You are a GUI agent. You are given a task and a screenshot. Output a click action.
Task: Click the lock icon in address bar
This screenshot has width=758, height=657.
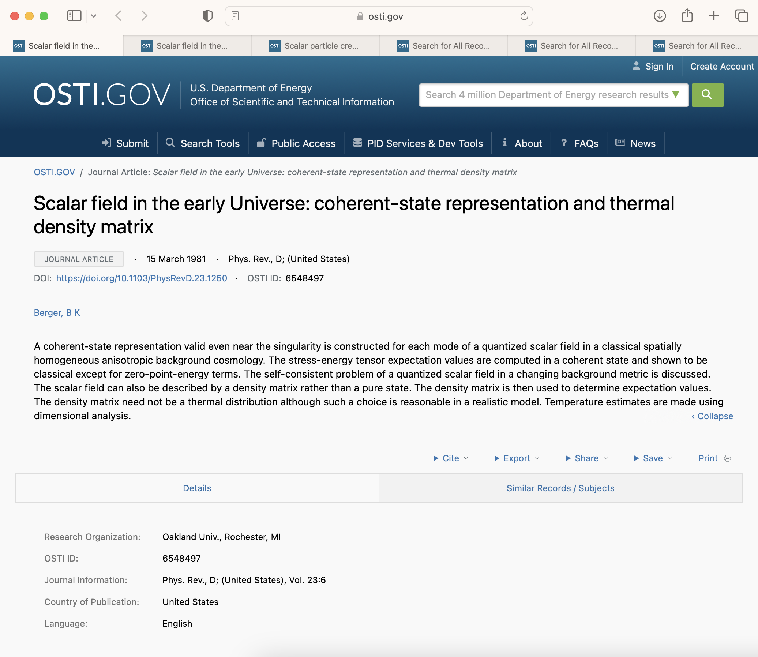tap(360, 16)
